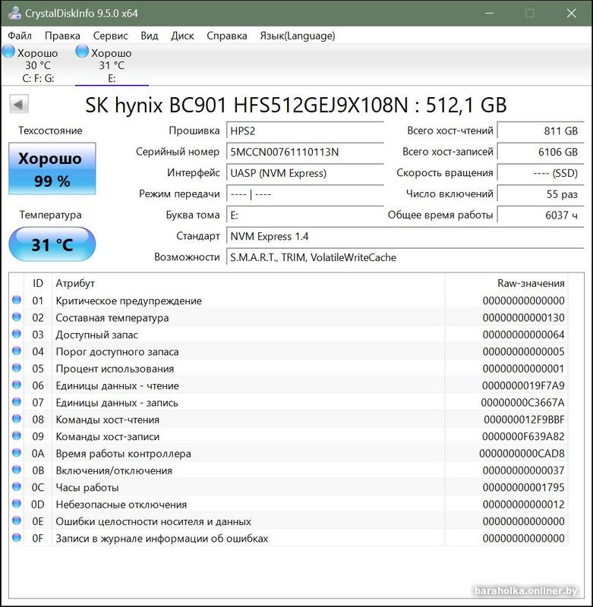Click the 31 °C temperature button
This screenshot has width=593, height=607.
(x=52, y=245)
